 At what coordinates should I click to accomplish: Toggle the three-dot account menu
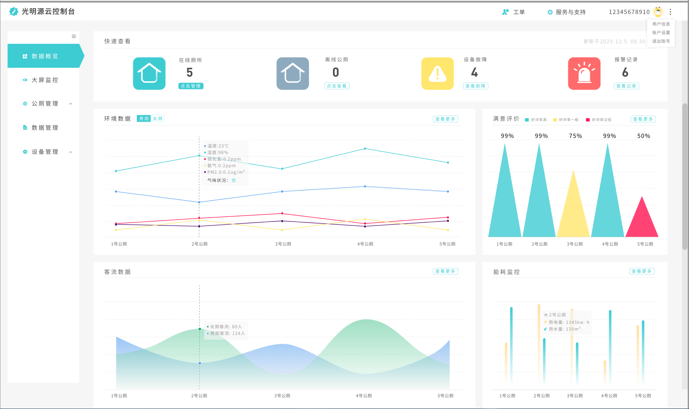(x=671, y=12)
